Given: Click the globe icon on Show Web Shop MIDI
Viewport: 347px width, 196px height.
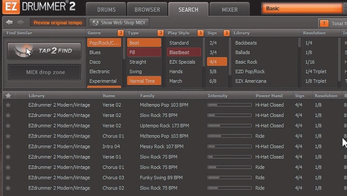Looking at the screenshot, I should [95, 22].
